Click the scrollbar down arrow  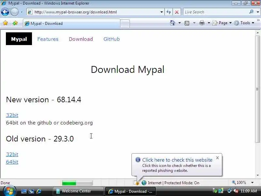[258, 175]
